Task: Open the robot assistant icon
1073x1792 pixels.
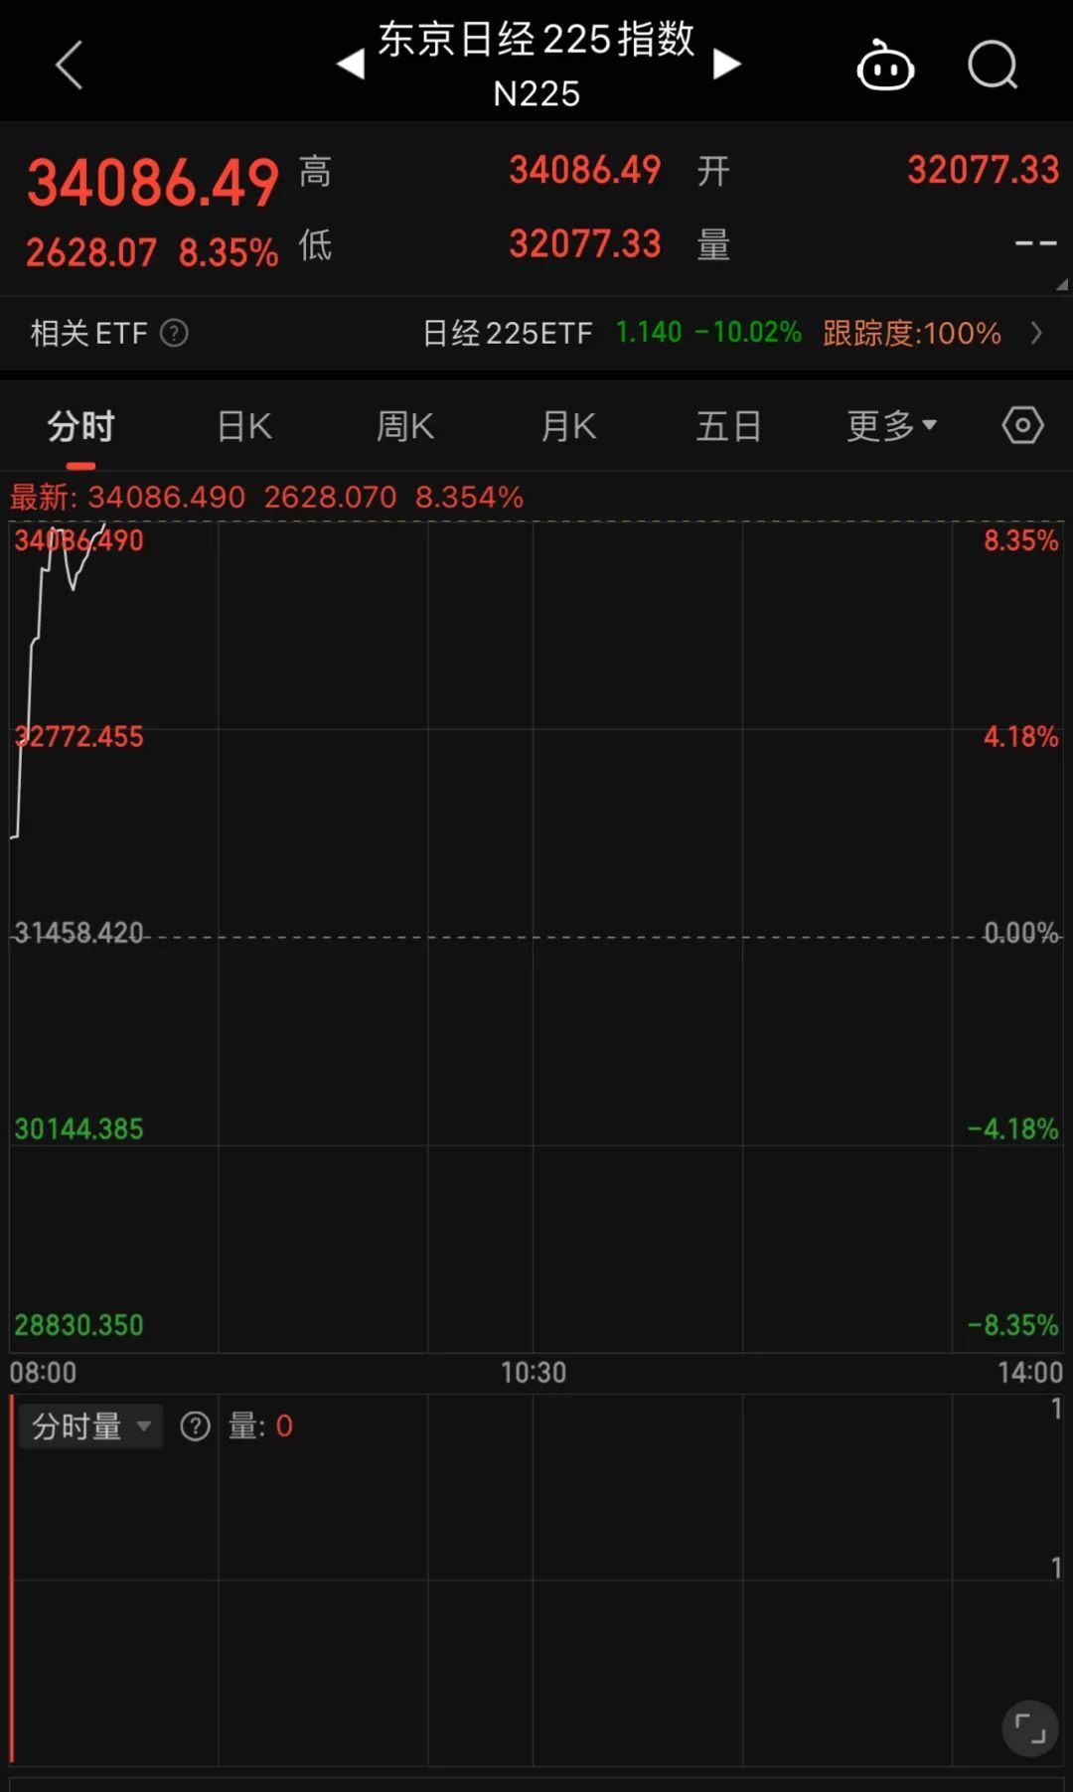Action: (885, 68)
